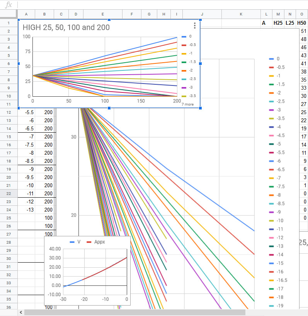Select the cell containing -7.5 in column A
This screenshot has width=308, height=316.
click(29, 145)
